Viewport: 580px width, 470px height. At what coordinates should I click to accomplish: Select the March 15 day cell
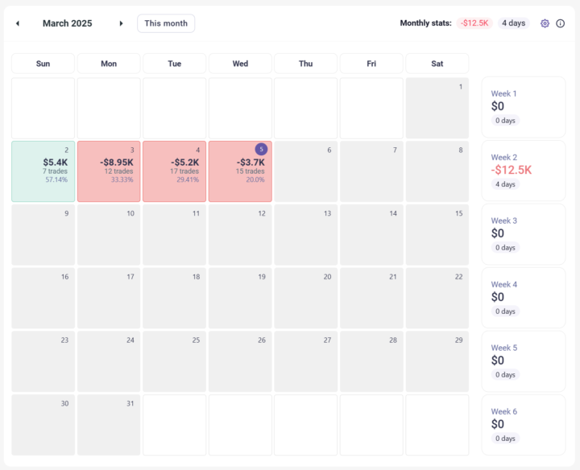pos(437,235)
